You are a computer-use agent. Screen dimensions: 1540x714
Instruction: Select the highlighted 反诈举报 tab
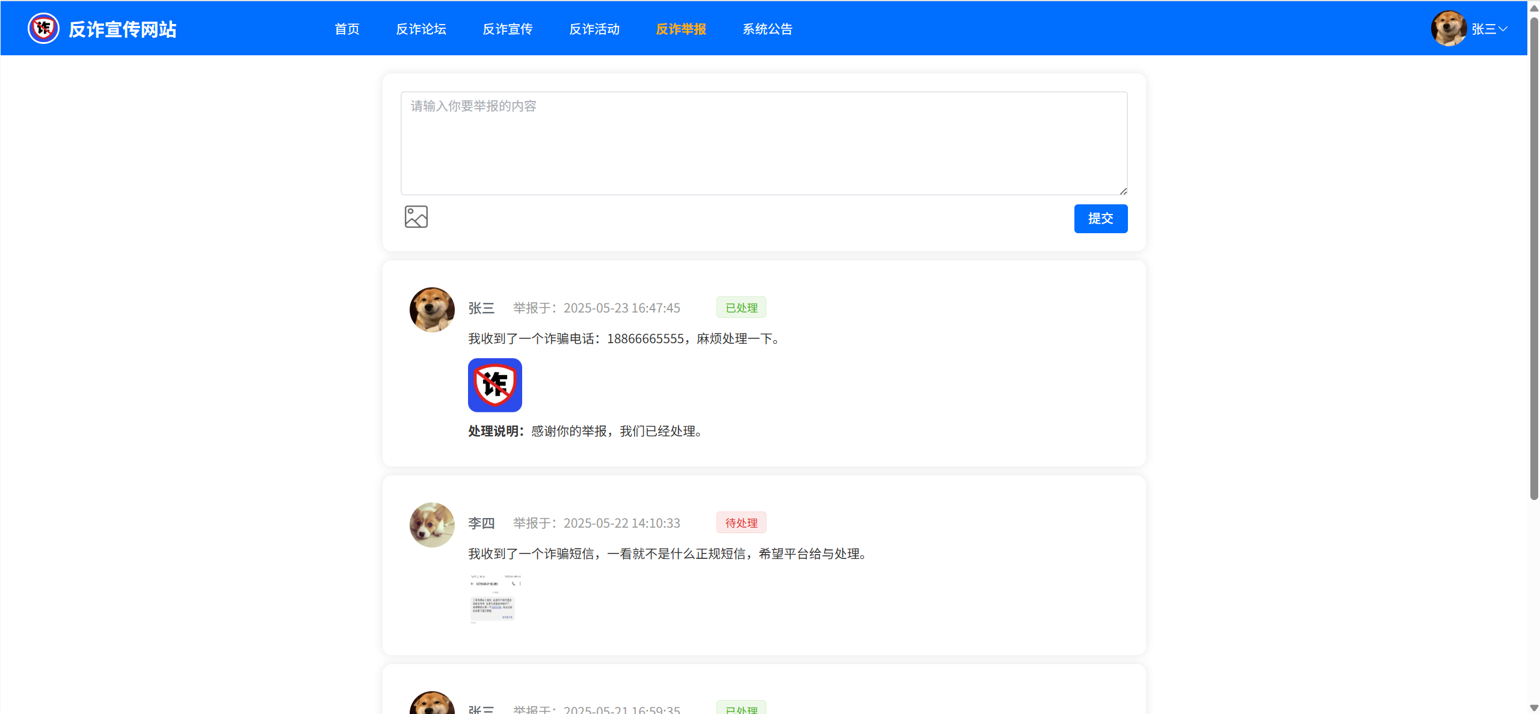(x=681, y=29)
